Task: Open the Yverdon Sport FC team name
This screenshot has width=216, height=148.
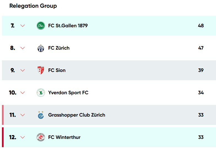Action: [68, 93]
